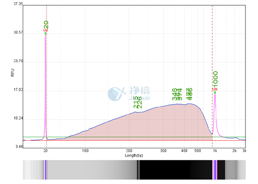This screenshot has height=184, width=258.
Task: Select the green 20 peak label above LM
Action: click(46, 24)
